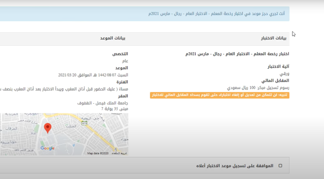Click the exam title اختبار رخصة المعلم heading

pyautogui.click(x=237, y=54)
